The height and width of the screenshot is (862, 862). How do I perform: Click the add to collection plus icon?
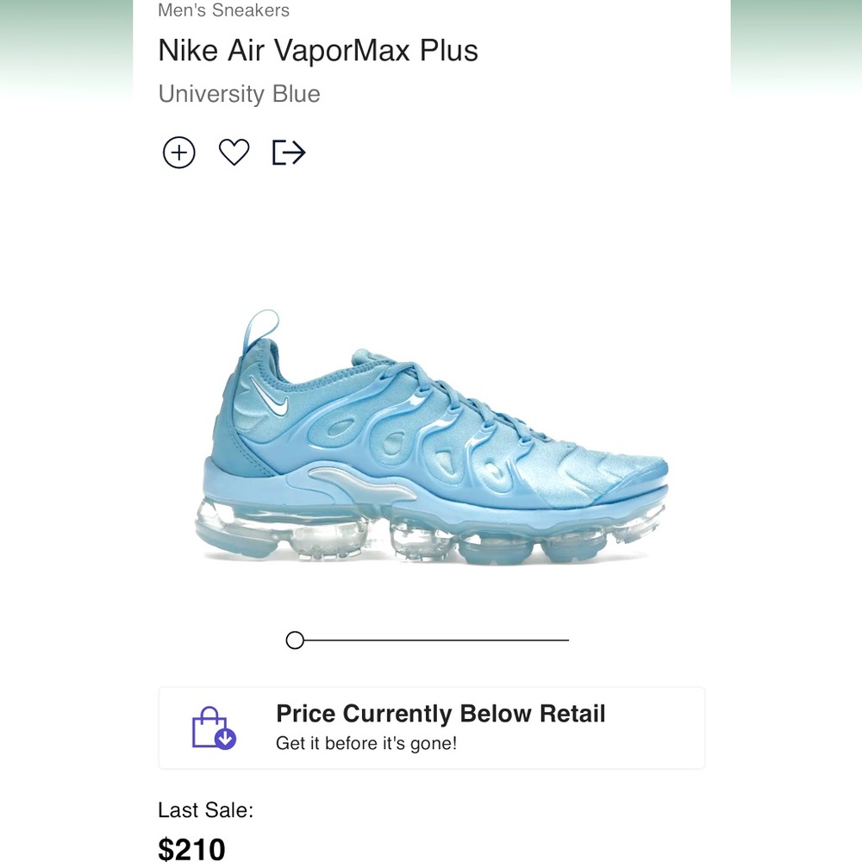coord(178,153)
